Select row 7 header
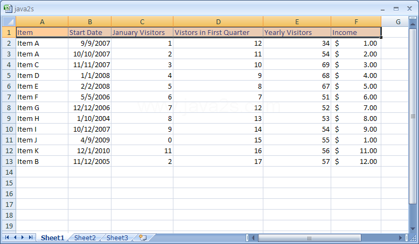 click(9, 97)
